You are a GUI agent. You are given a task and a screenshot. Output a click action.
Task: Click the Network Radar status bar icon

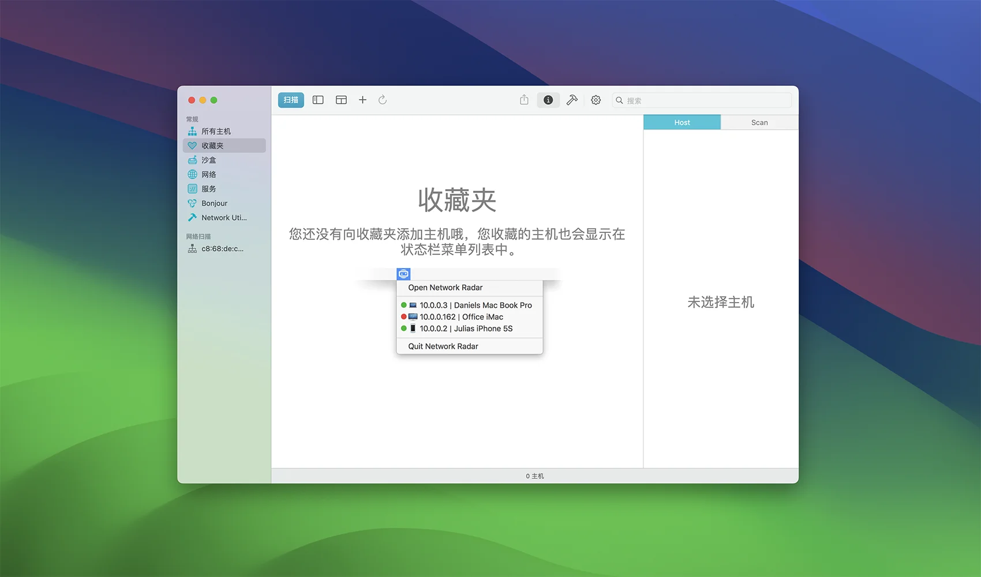tap(403, 274)
